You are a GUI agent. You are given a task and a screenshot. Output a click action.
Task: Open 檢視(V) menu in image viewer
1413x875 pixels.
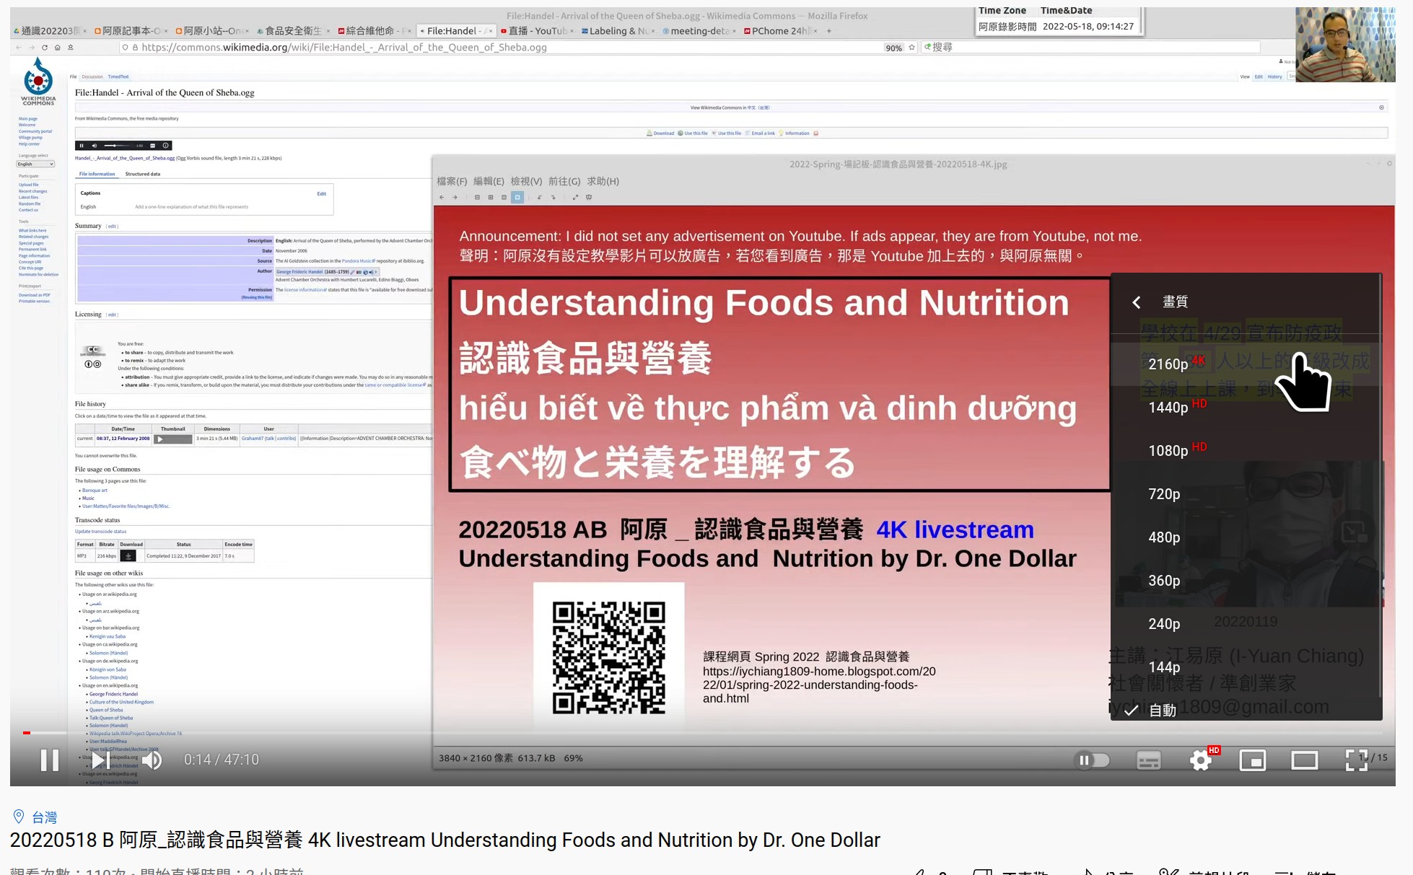(526, 181)
